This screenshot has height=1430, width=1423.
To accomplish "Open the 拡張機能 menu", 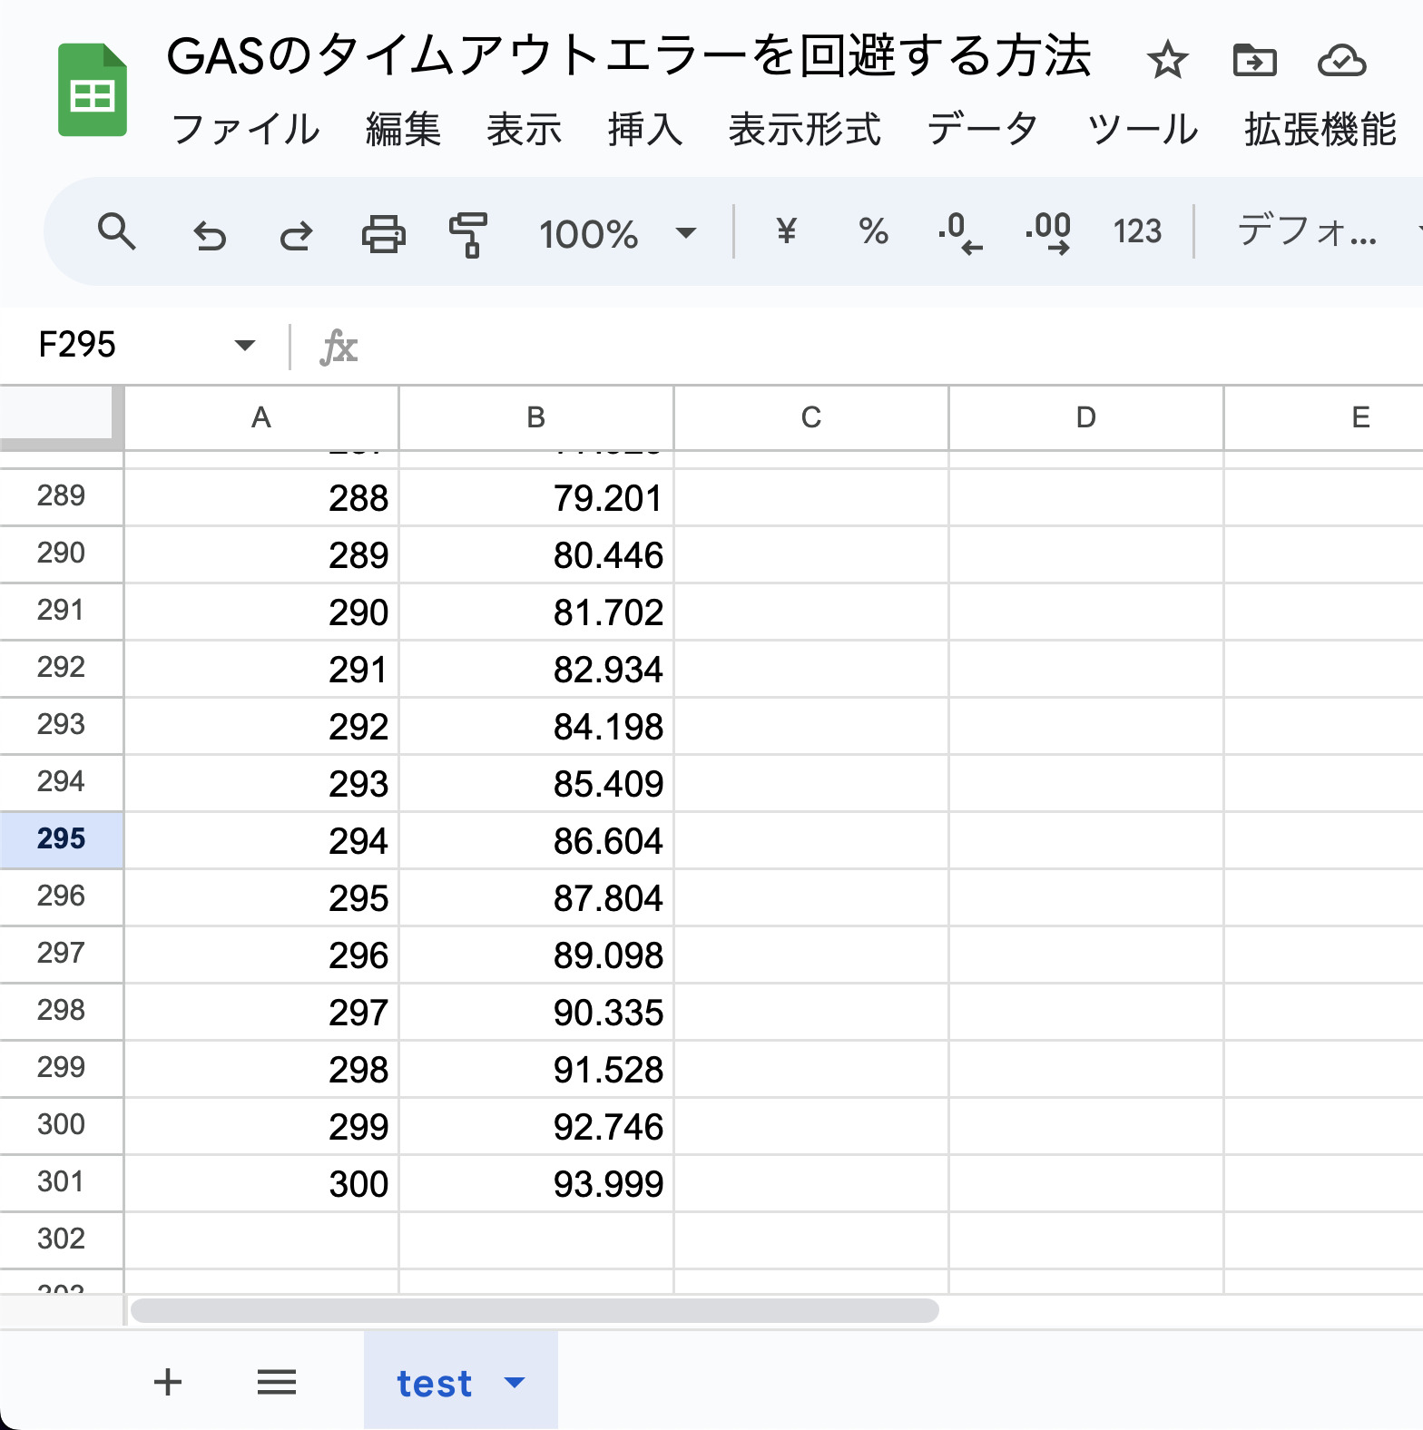I will tap(1320, 130).
